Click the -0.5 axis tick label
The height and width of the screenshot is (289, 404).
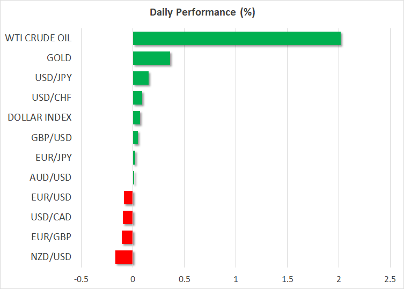click(x=81, y=280)
